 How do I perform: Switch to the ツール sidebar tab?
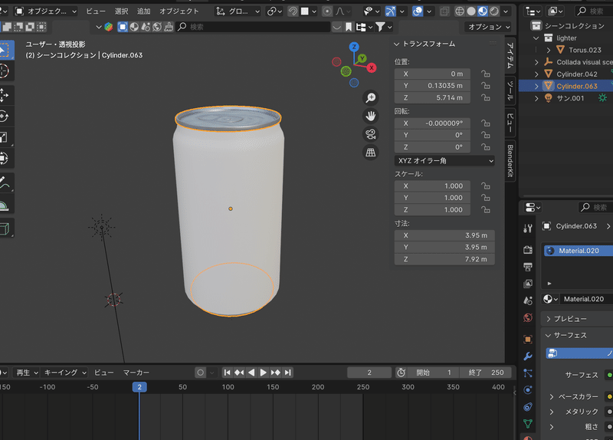[x=510, y=91]
